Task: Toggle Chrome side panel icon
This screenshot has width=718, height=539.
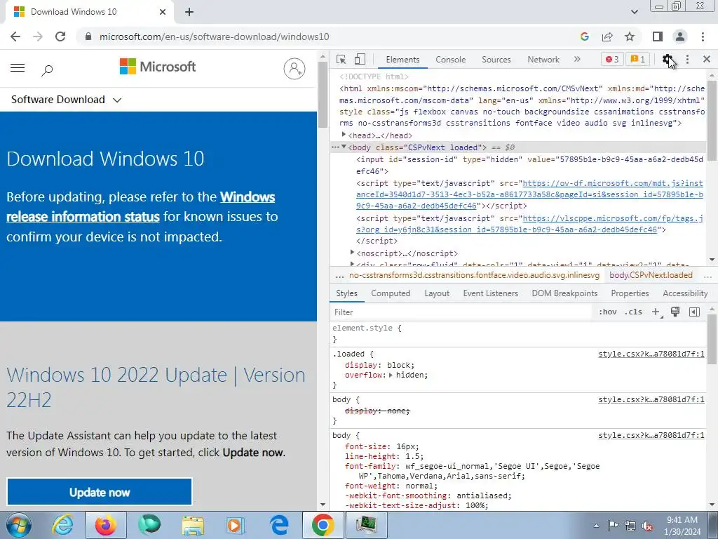Action: (x=658, y=36)
